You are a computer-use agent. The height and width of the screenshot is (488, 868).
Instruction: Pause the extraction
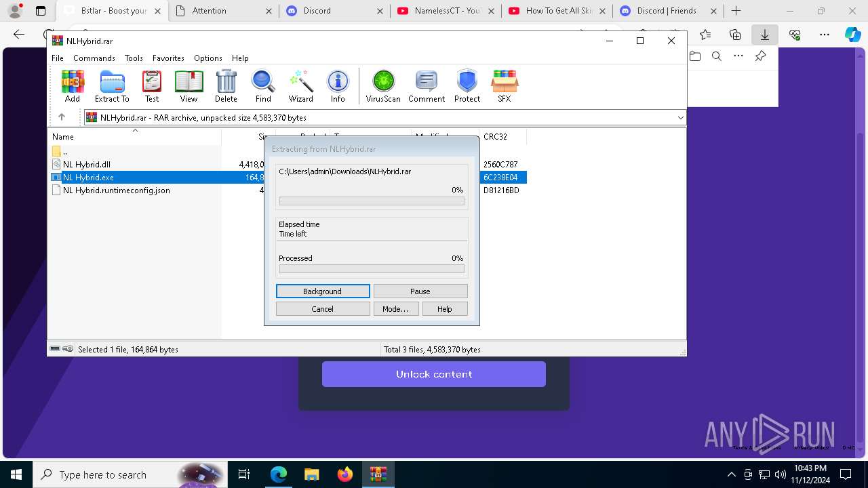click(420, 291)
